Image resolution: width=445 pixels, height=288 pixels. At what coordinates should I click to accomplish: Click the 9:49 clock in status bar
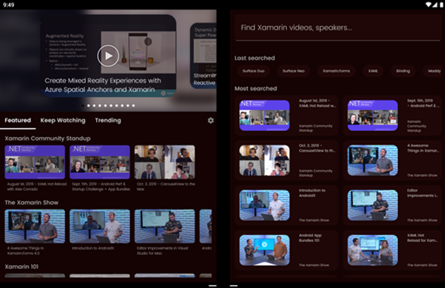[x=9, y=5]
